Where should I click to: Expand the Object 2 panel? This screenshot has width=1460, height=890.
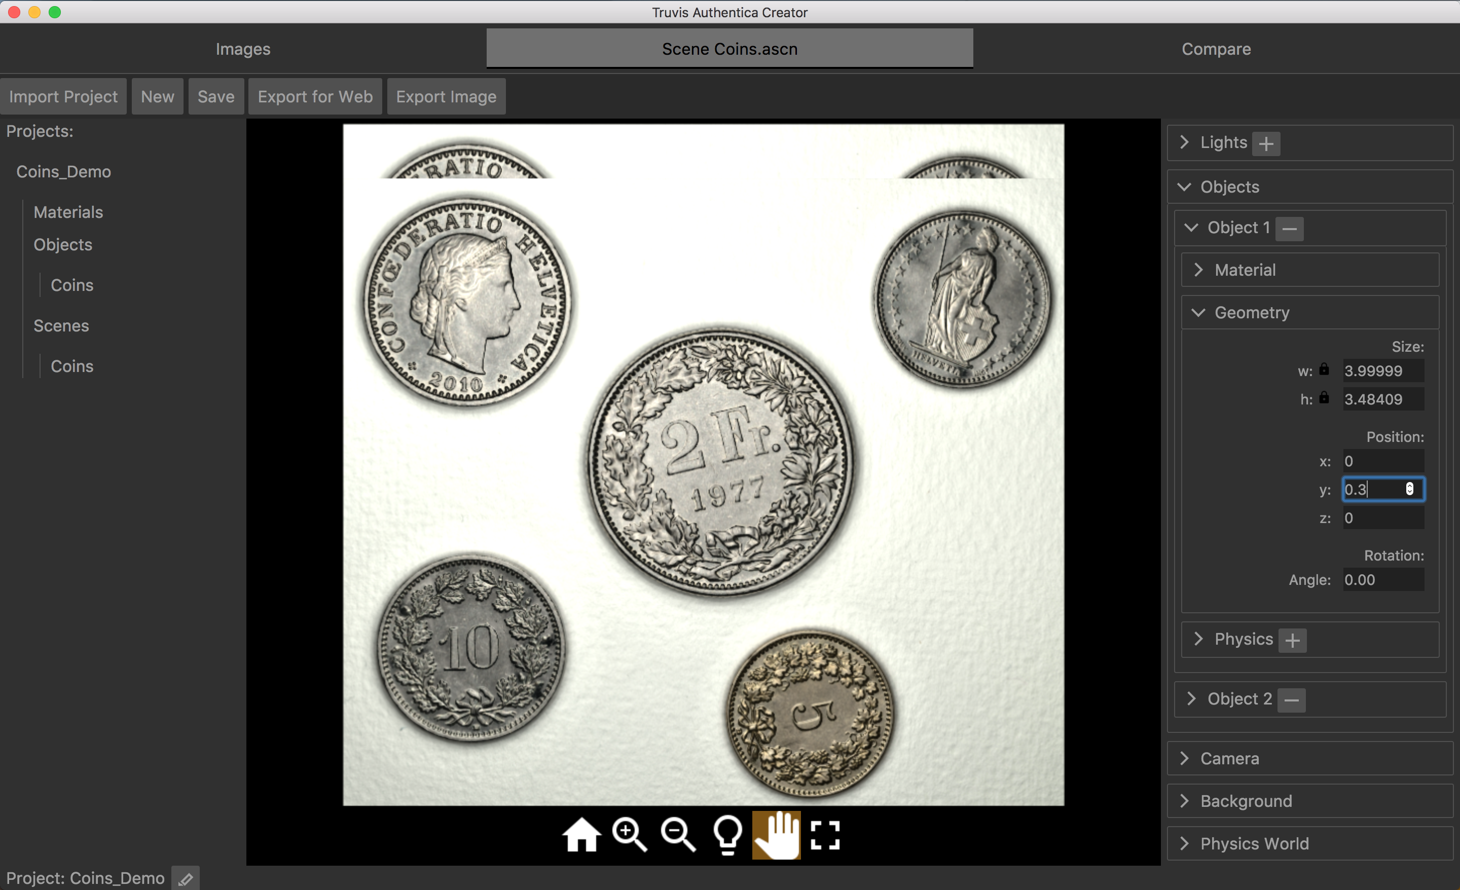point(1191,698)
